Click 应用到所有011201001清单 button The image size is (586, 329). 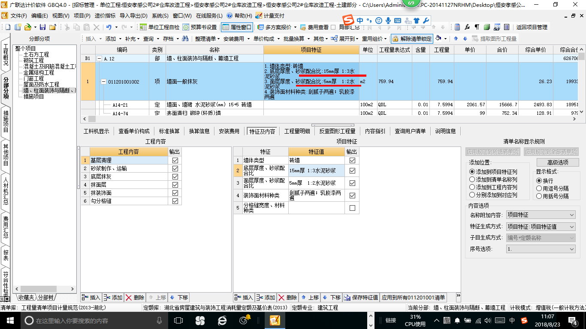coord(414,297)
